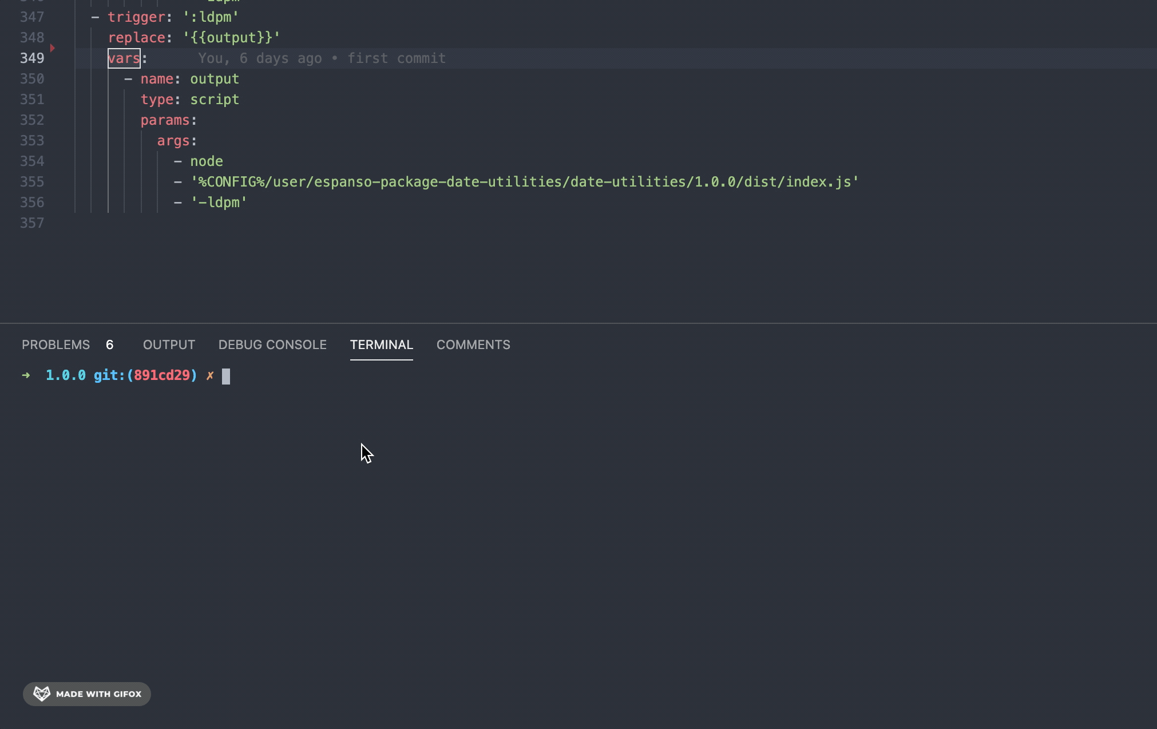Click the index.js path string on line 355
This screenshot has height=729, width=1157.
524,181
